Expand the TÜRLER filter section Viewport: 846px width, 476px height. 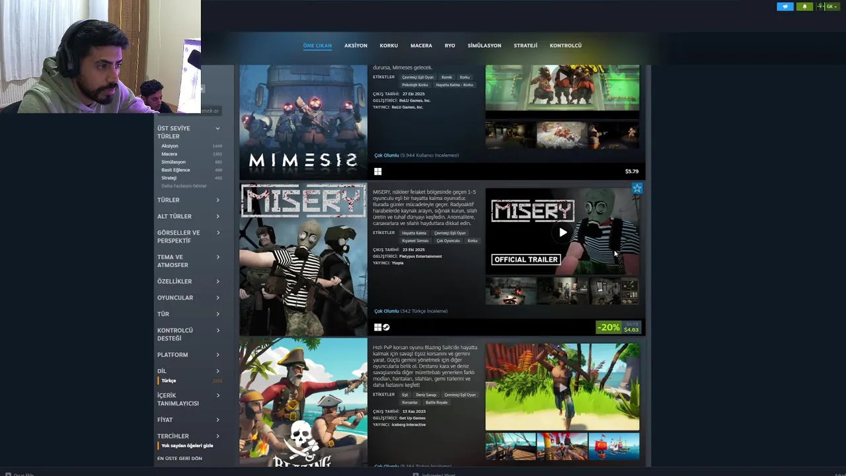pos(188,200)
